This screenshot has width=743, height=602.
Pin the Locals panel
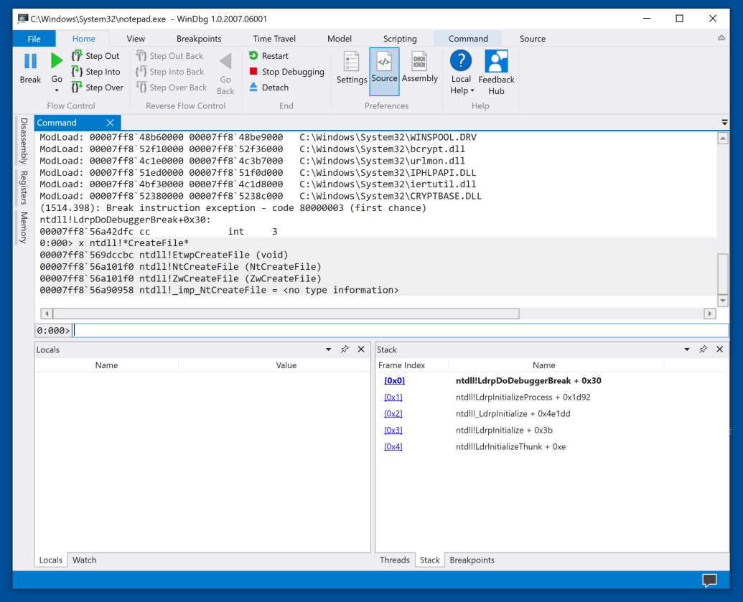click(345, 349)
